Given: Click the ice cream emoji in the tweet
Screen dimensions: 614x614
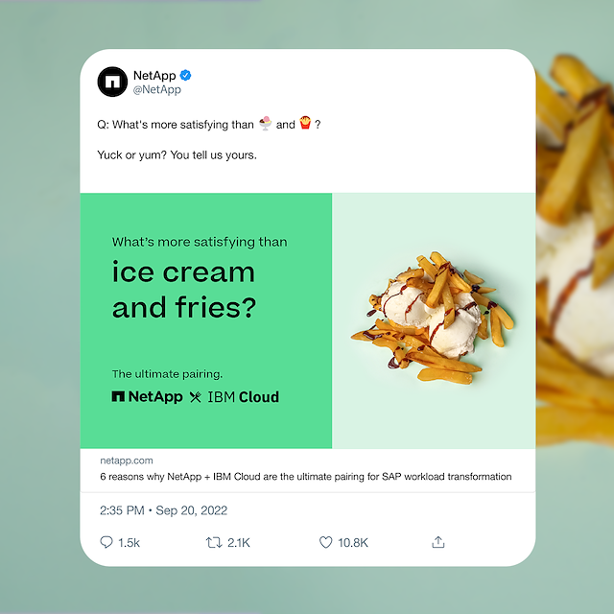Looking at the screenshot, I should point(265,124).
